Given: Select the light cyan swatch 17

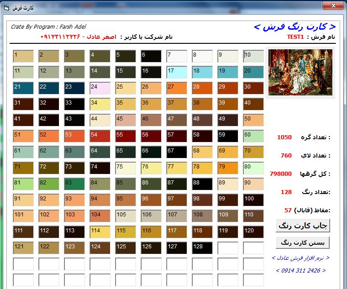Looking at the screenshot, I should [176, 72].
